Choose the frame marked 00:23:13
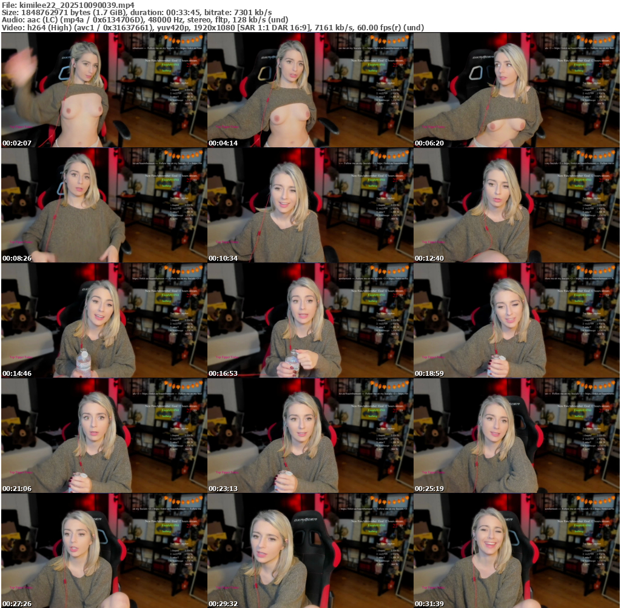Viewport: 621px width, 608px height. tap(310, 435)
